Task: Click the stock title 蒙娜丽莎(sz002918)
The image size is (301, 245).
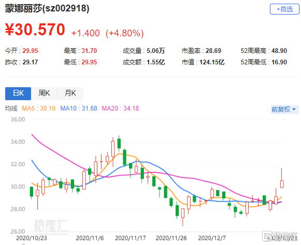Action: coord(47,8)
